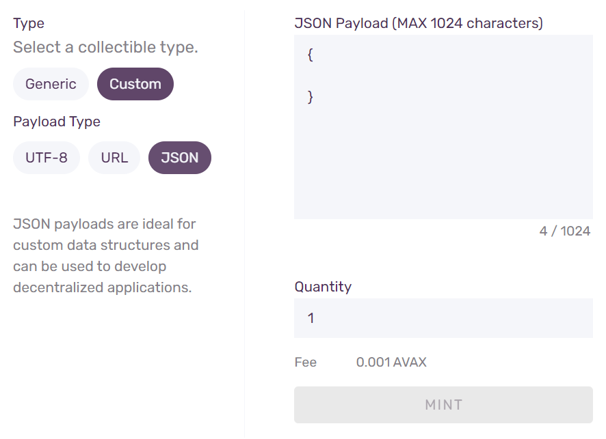Click the 0.001 AVAX fee value
This screenshot has height=439, width=606.
(x=391, y=363)
